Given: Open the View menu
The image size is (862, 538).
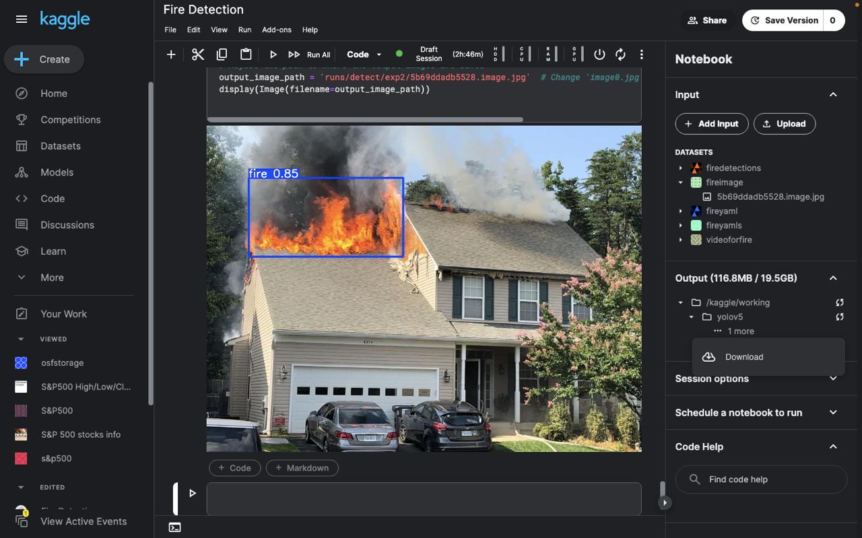Looking at the screenshot, I should tap(219, 30).
